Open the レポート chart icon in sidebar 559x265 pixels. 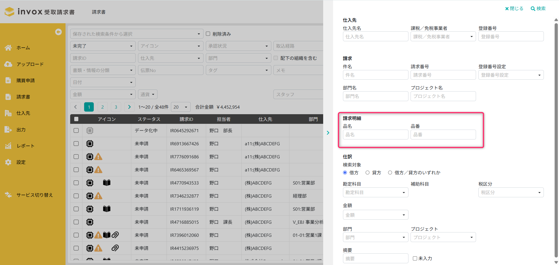pyautogui.click(x=8, y=146)
